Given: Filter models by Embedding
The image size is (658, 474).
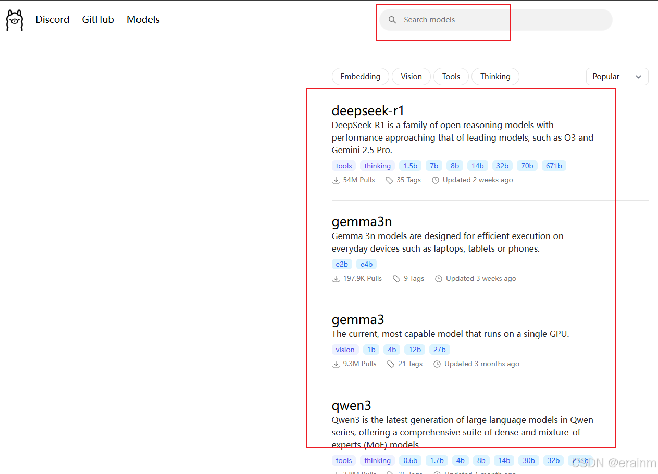Looking at the screenshot, I should pyautogui.click(x=361, y=77).
